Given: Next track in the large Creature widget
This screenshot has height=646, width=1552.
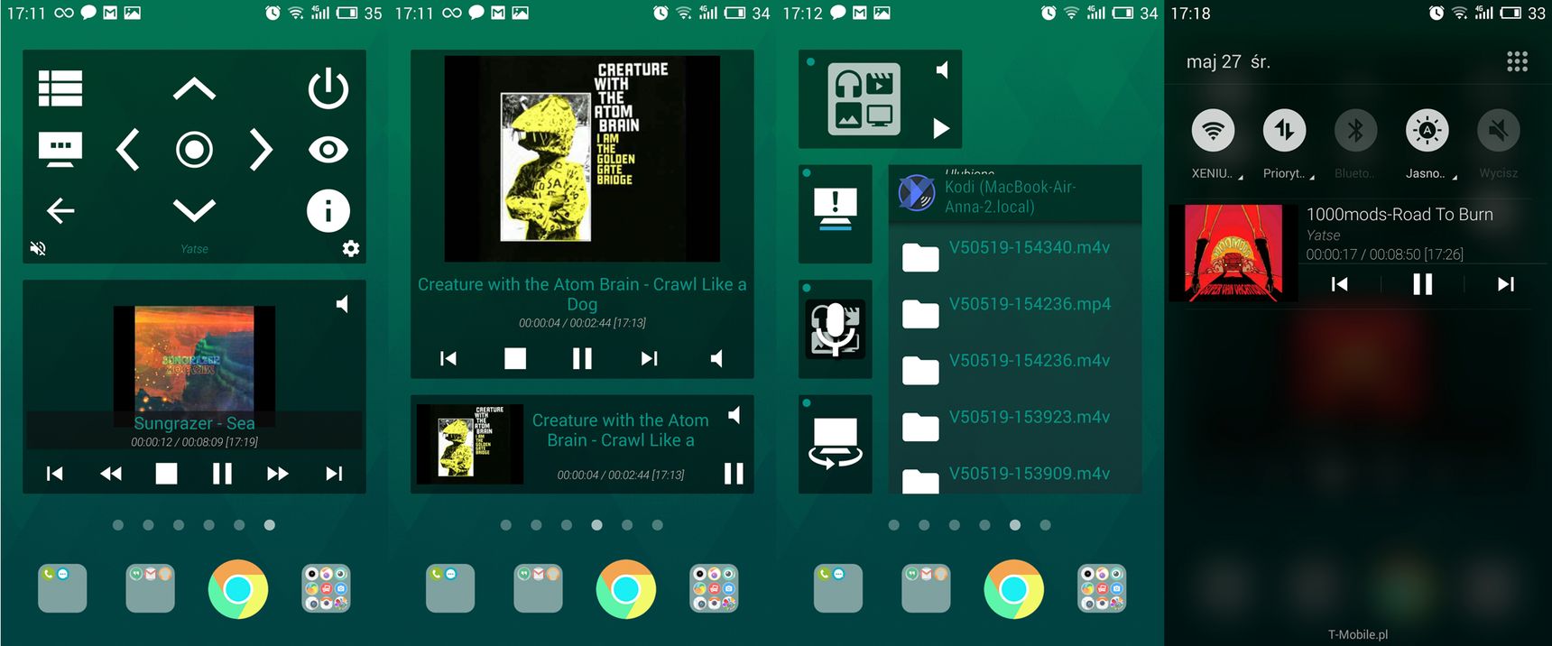Looking at the screenshot, I should tap(649, 358).
